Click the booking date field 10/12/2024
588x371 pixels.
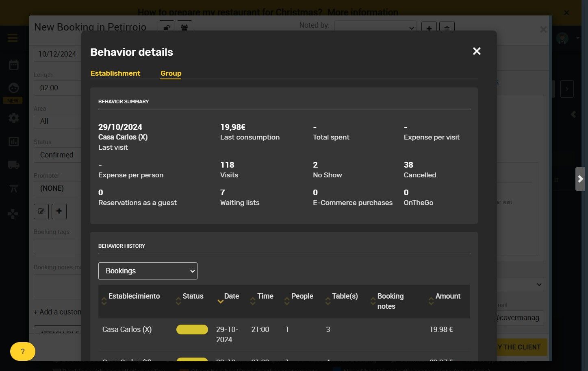58,54
